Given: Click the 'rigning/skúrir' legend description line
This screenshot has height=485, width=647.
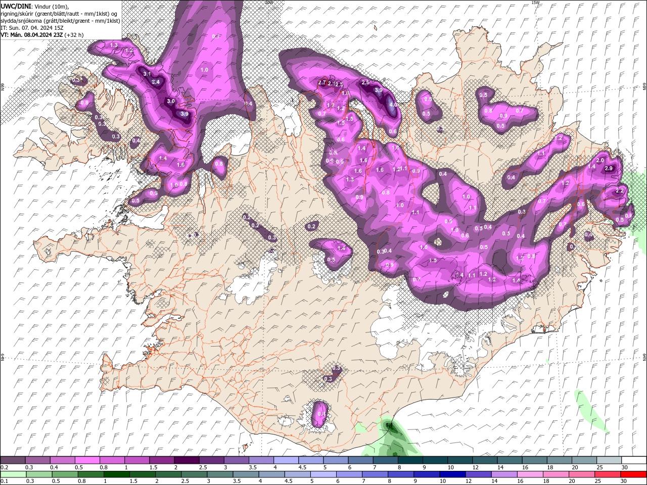Looking at the screenshot, I should (x=60, y=14).
